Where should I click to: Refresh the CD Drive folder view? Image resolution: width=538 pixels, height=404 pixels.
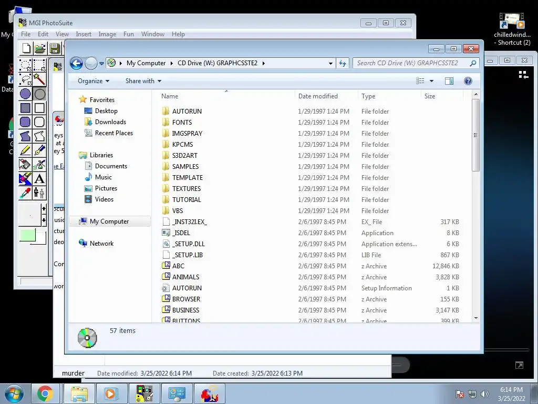point(343,63)
